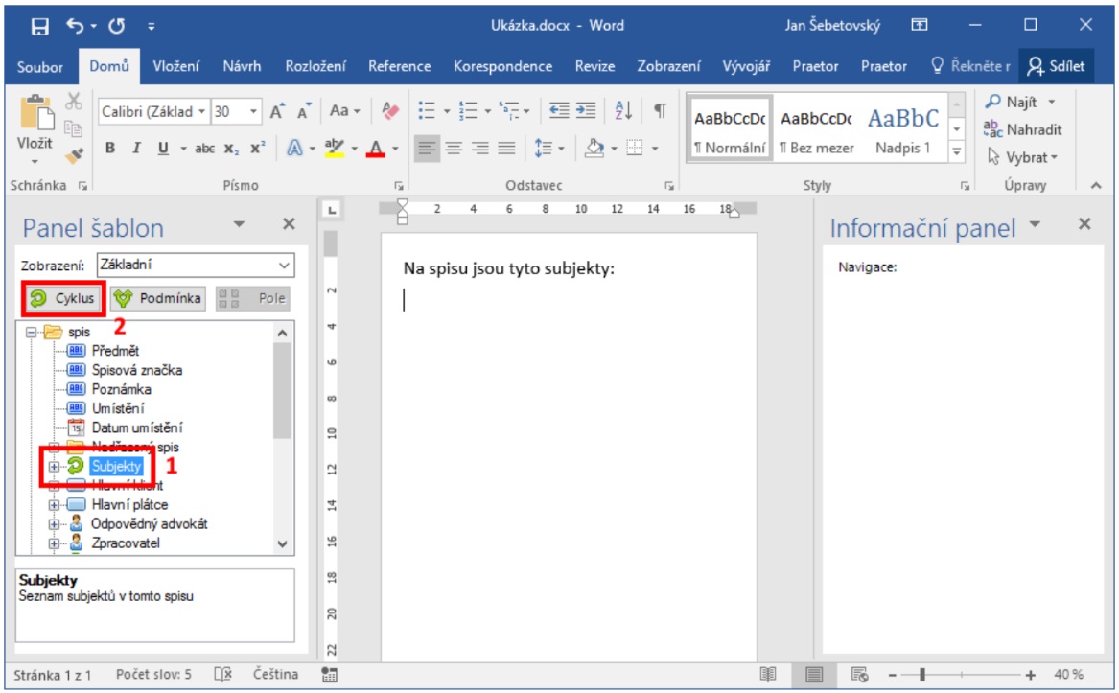Toggle Italic formatting
The height and width of the screenshot is (693, 1119).
[x=136, y=149]
